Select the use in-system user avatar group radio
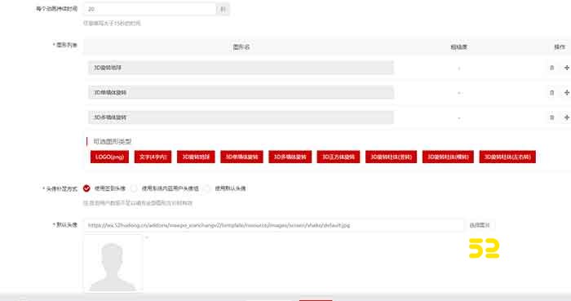The height and width of the screenshot is (301, 571). point(134,188)
